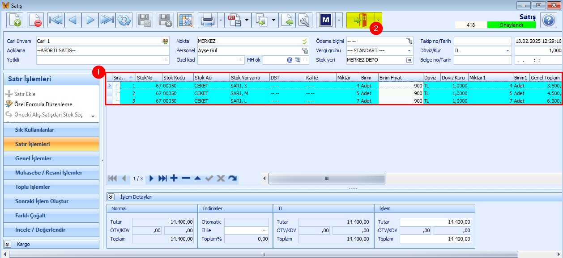Viewport: 563px width, 258px height.
Task: Go to last record in toolbar
Action: coord(107,20)
